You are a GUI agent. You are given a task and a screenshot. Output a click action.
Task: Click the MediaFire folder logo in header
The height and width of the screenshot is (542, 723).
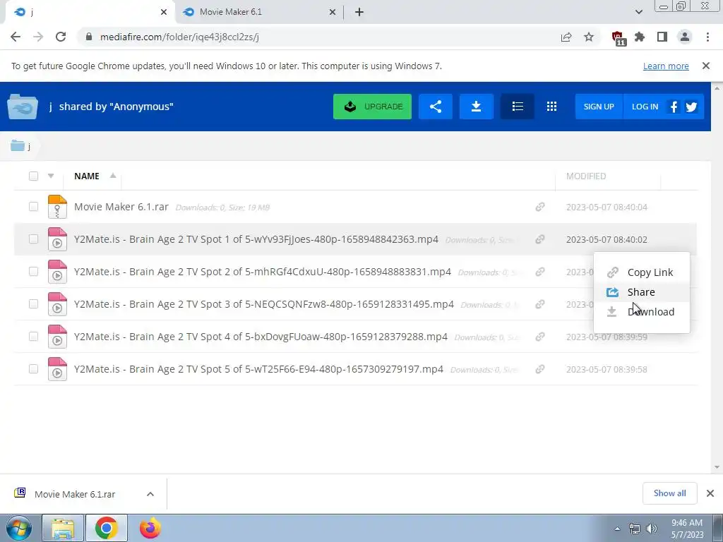23,107
